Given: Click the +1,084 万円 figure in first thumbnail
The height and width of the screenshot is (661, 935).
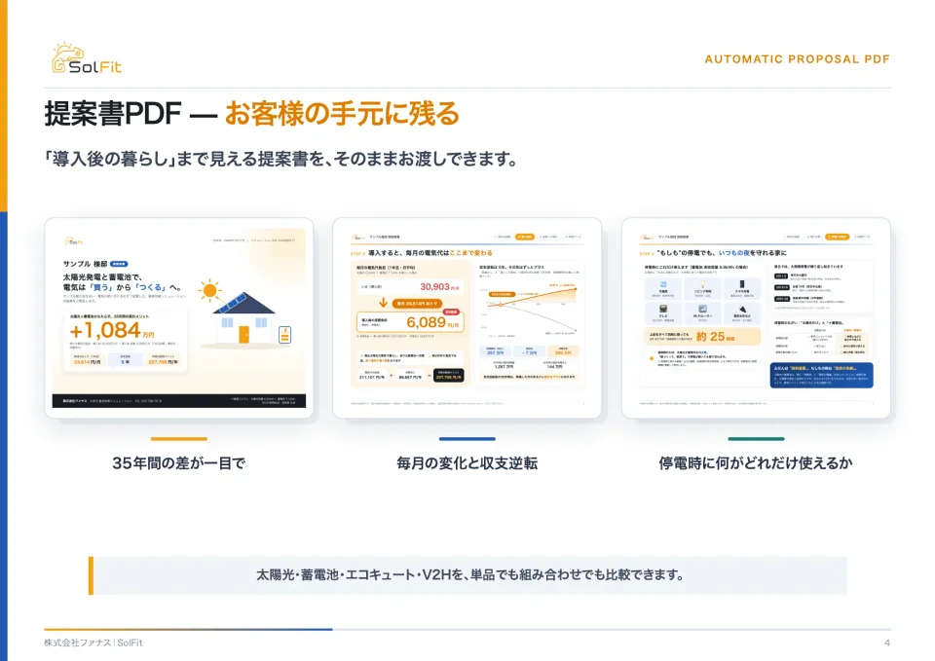Looking at the screenshot, I should click(x=111, y=331).
